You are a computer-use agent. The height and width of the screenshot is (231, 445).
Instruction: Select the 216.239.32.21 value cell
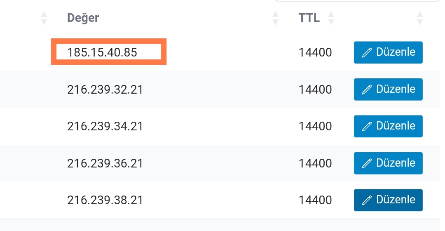point(105,90)
